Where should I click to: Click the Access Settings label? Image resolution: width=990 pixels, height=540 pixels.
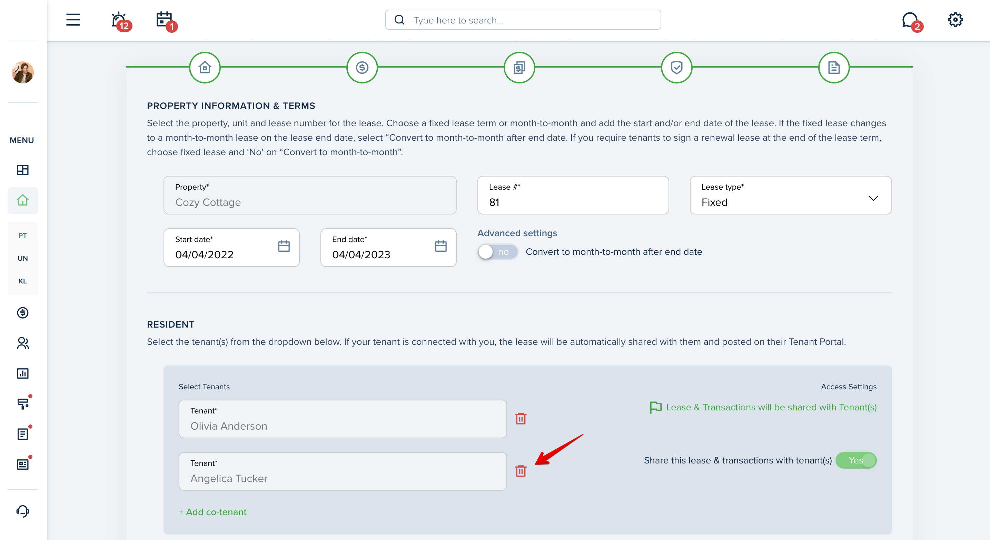[849, 387]
